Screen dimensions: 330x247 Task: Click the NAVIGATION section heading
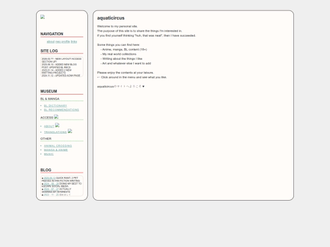click(x=52, y=34)
